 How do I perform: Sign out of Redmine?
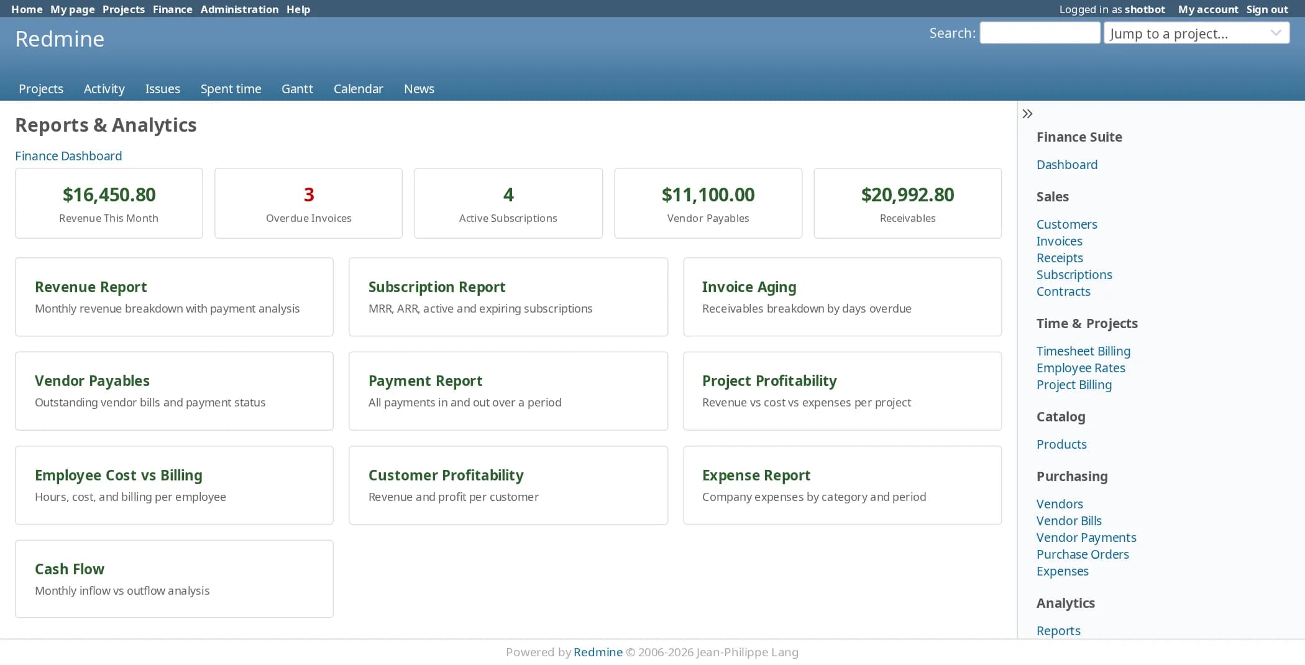pos(1267,9)
